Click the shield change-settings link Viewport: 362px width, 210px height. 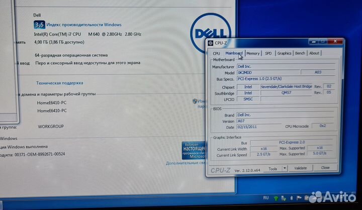click(x=199, y=103)
